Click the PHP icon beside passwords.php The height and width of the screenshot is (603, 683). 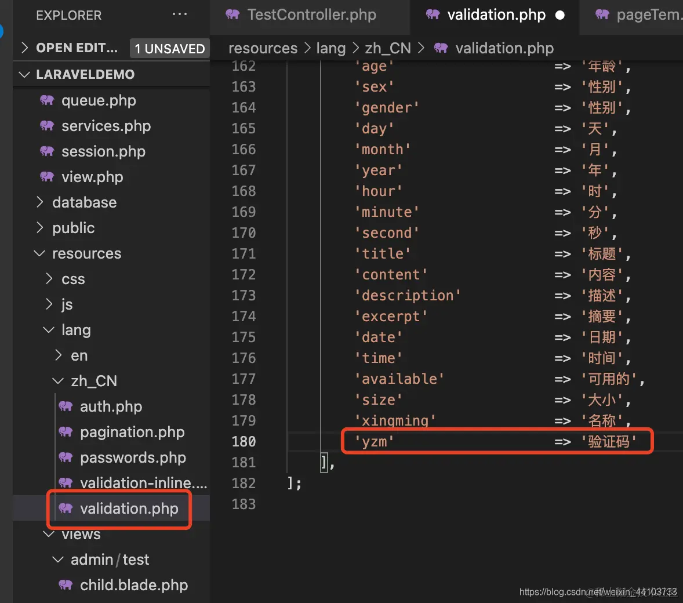(x=66, y=457)
